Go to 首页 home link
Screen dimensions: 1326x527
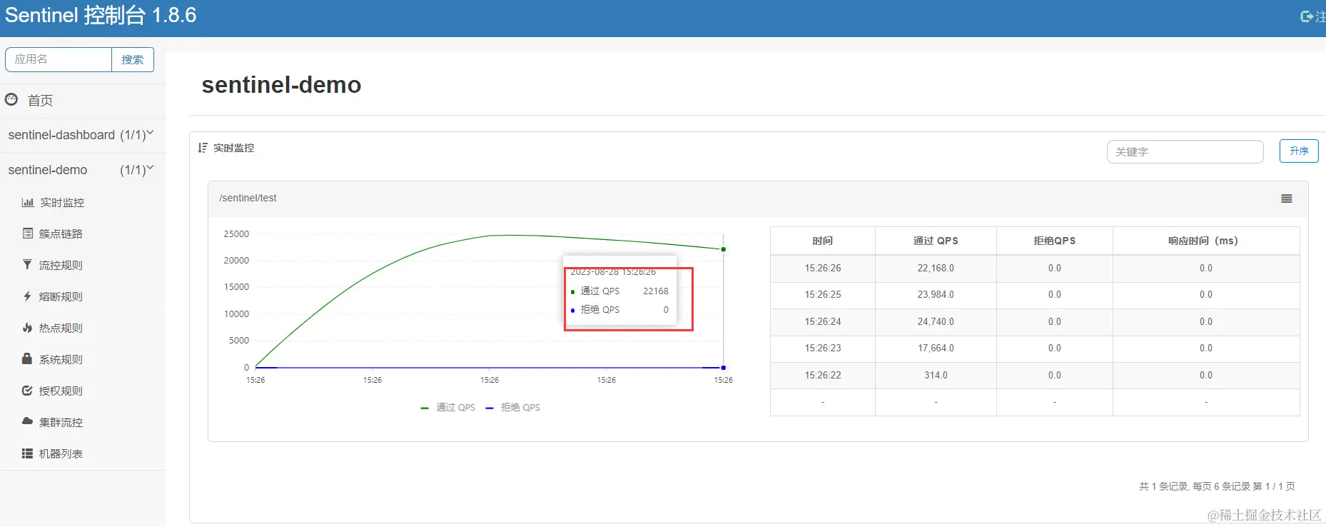click(40, 101)
